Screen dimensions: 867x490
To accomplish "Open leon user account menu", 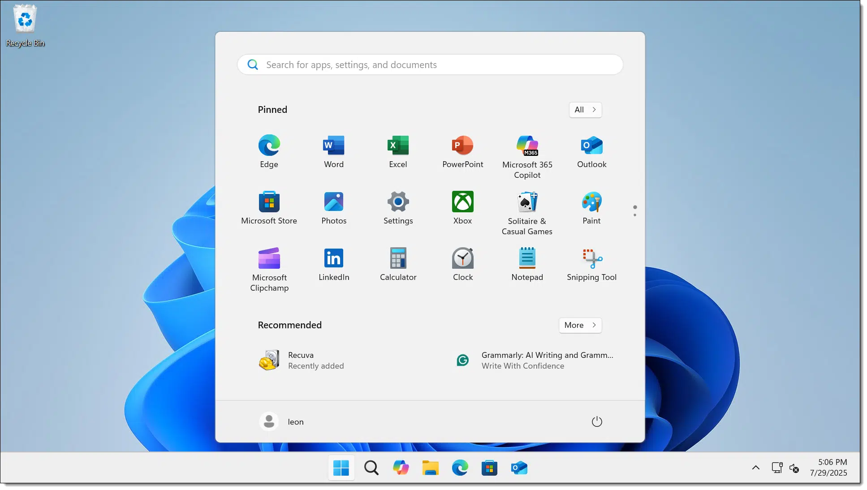I will [282, 421].
